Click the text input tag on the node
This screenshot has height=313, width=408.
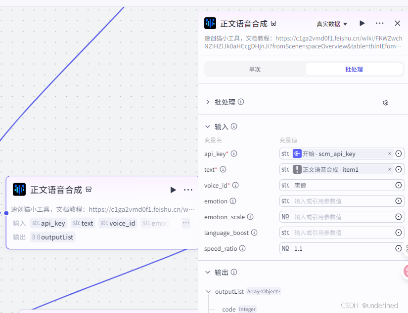(83, 223)
